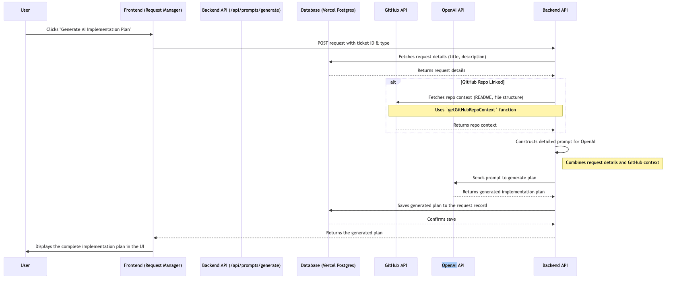Select the bottom GitHub API participant box
Screen dimensions: 673x283
point(396,266)
